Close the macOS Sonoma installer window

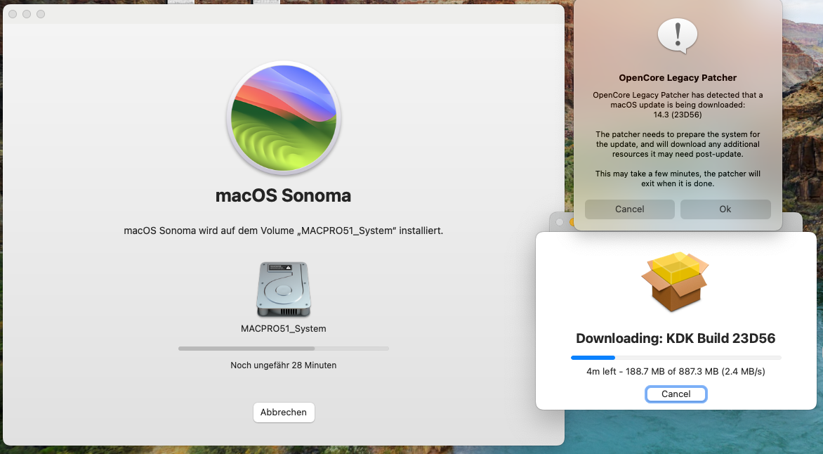pyautogui.click(x=13, y=14)
